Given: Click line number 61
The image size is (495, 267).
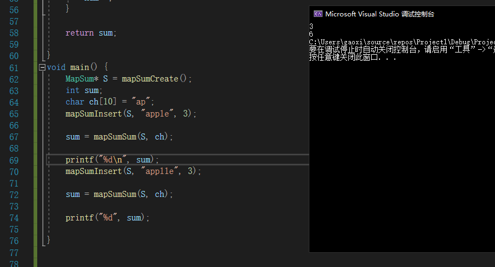Looking at the screenshot, I should pos(14,68).
